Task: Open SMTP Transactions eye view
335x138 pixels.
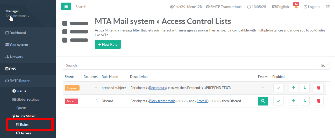Action: pos(224,7)
